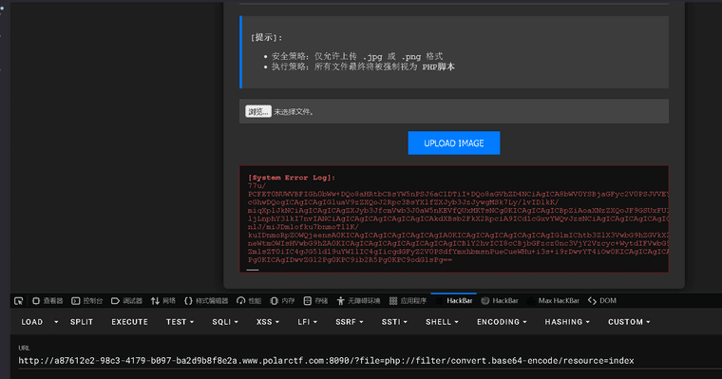Viewport: 722px width, 379px height.
Task: Open the Debugger (调试器) tab
Action: point(126,301)
